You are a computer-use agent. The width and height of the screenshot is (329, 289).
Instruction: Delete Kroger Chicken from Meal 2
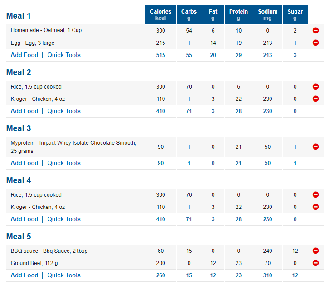pyautogui.click(x=315, y=99)
